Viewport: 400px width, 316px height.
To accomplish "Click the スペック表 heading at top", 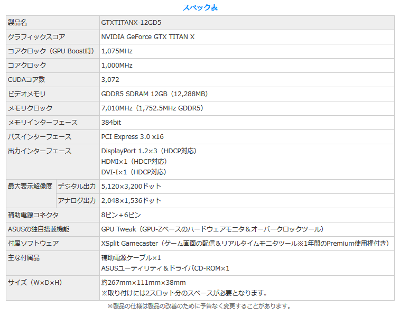I will (x=200, y=7).
